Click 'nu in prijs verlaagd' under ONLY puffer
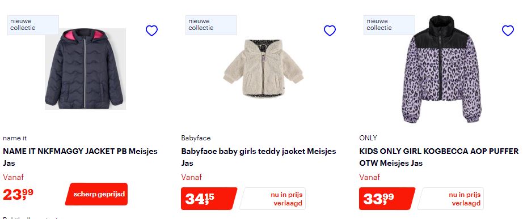Screen dimensions: 523x219 (450, 199)
